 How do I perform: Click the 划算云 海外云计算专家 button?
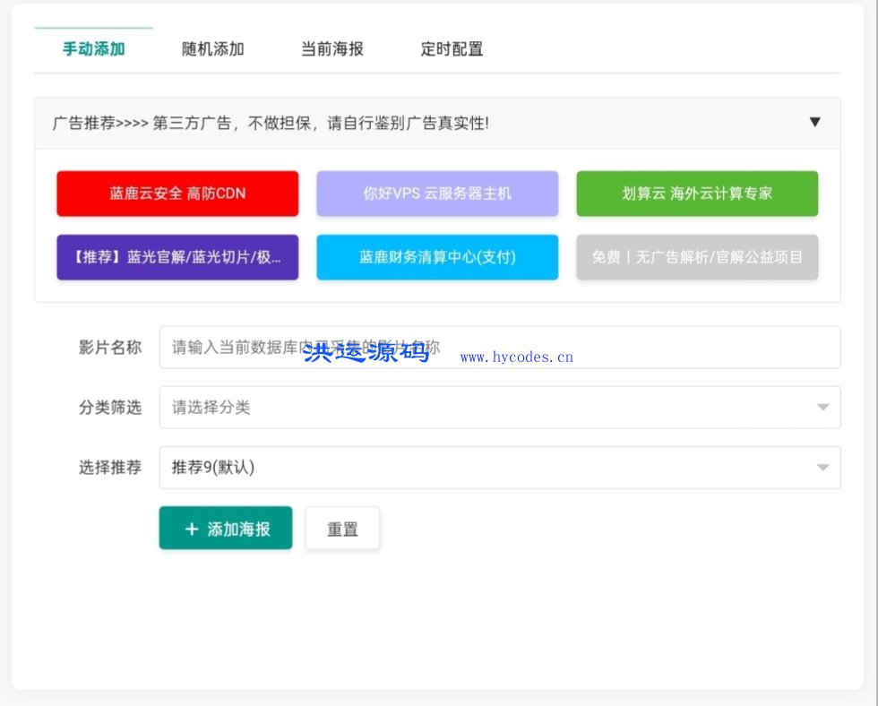point(697,194)
